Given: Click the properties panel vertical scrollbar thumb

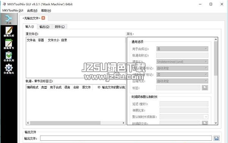Looking at the screenshot, I should pos(216,58).
